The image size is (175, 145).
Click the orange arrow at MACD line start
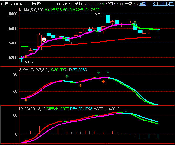[x=26, y=141]
